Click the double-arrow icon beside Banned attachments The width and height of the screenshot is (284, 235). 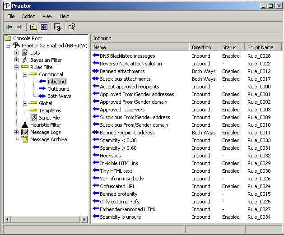(x=96, y=71)
